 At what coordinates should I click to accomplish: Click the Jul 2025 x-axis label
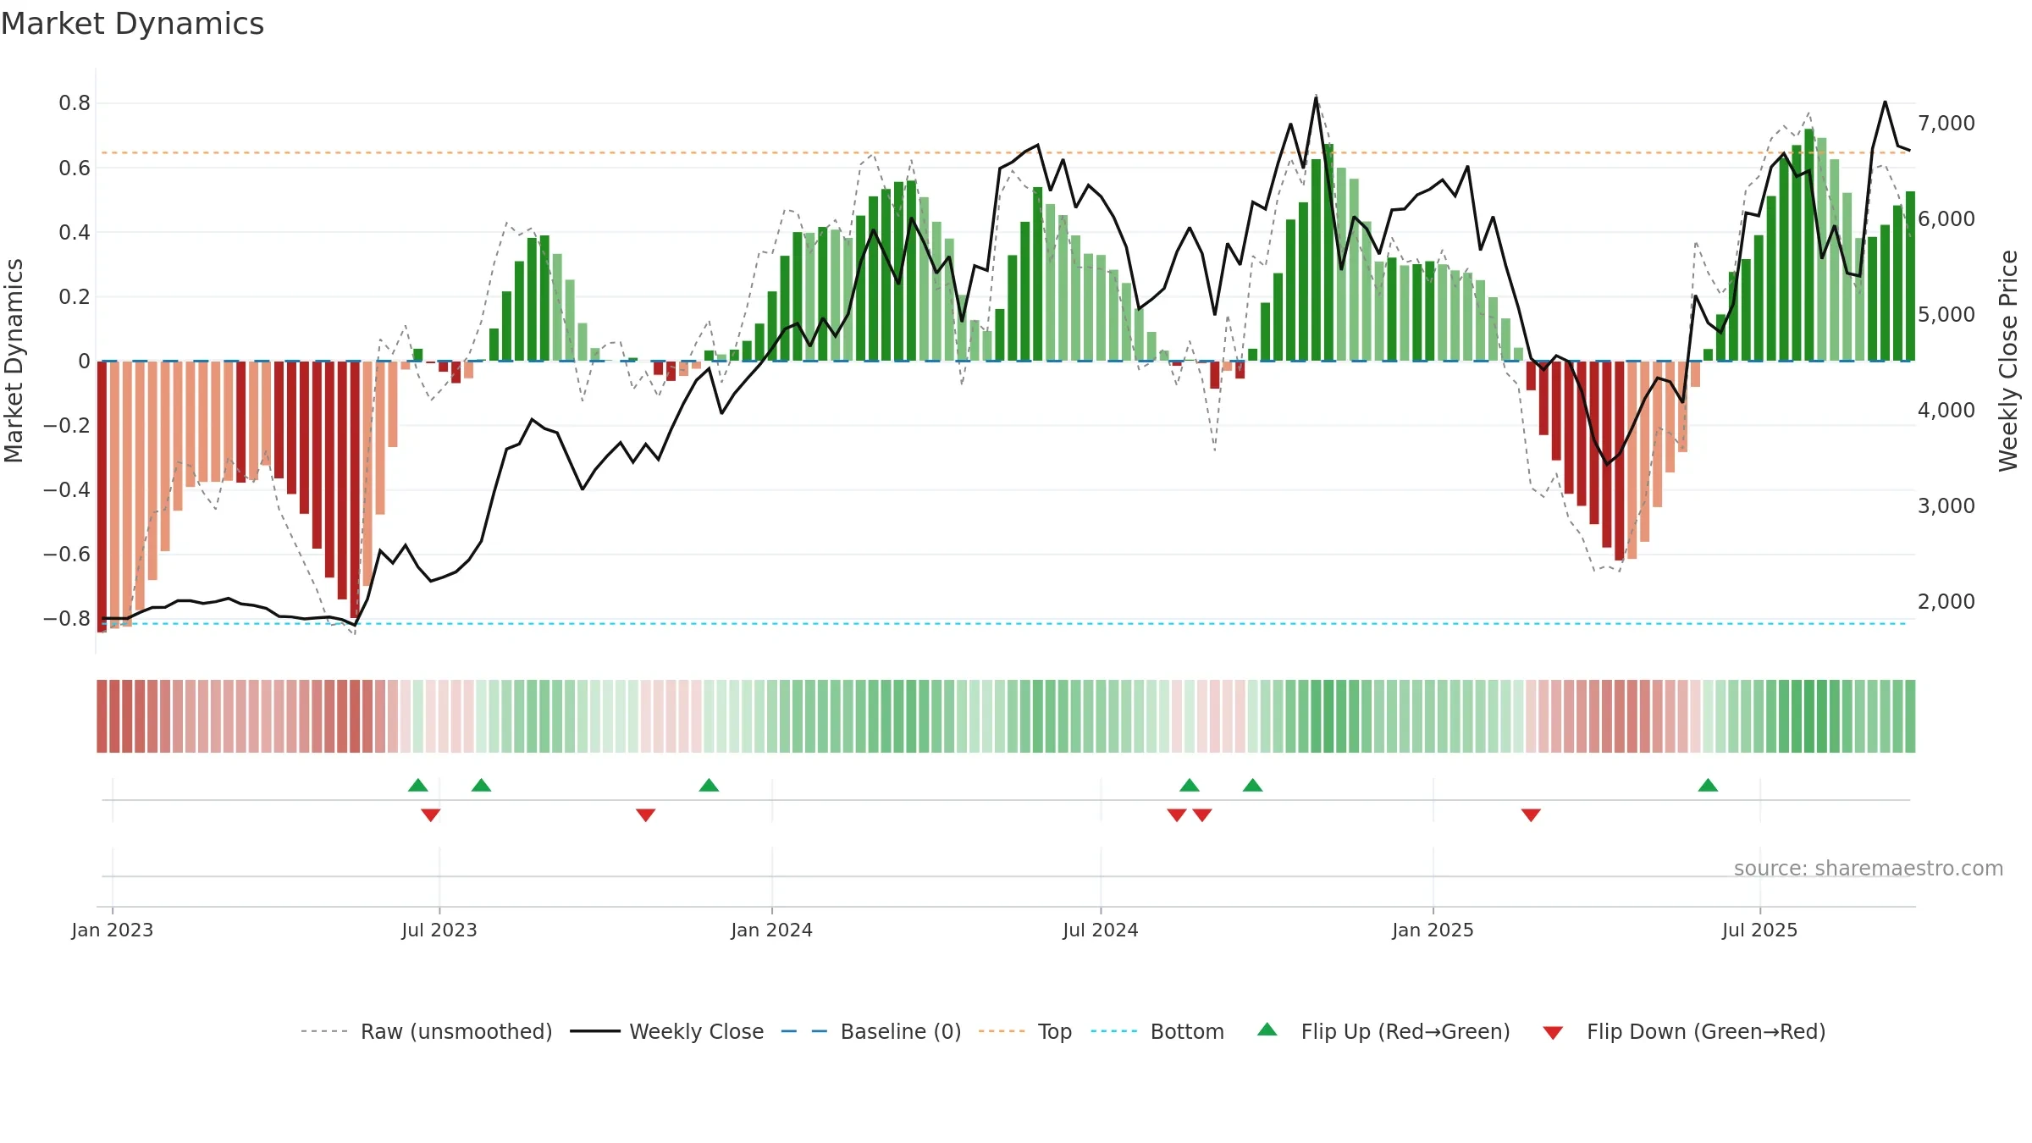coord(1760,930)
